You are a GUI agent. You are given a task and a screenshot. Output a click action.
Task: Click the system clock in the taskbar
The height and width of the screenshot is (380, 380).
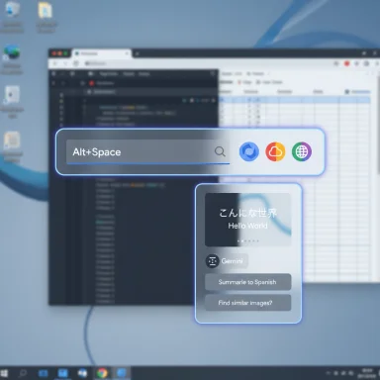(x=367, y=373)
